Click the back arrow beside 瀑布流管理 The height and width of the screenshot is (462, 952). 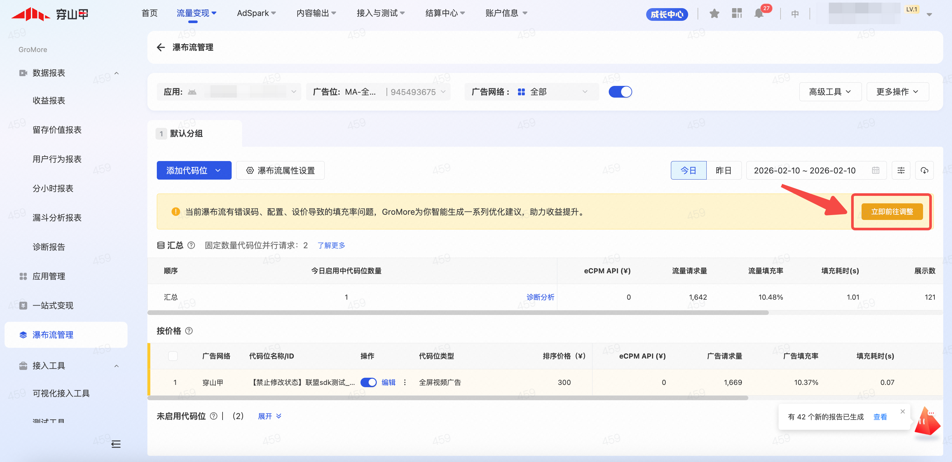point(160,47)
